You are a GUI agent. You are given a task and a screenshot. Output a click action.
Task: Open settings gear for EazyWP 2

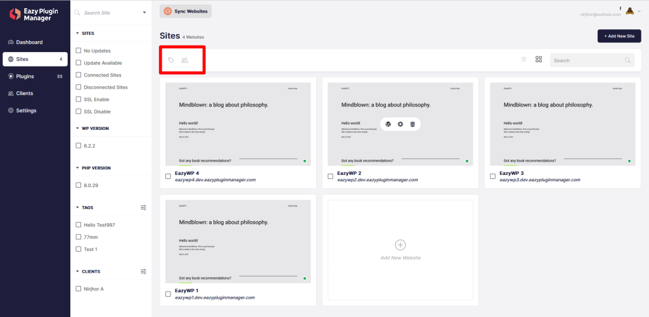pyautogui.click(x=401, y=124)
